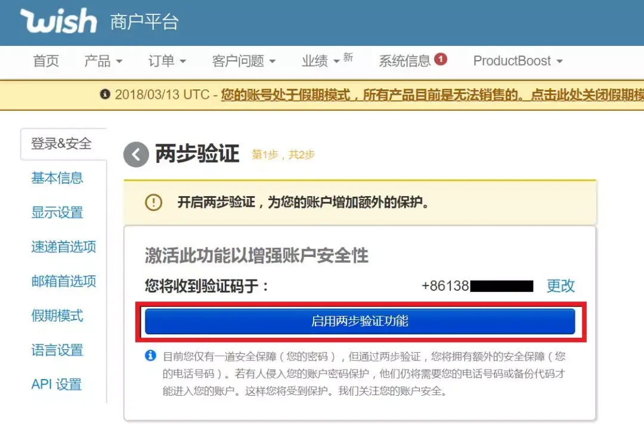
Task: Click the vacation mode banner link
Action: pyautogui.click(x=432, y=95)
